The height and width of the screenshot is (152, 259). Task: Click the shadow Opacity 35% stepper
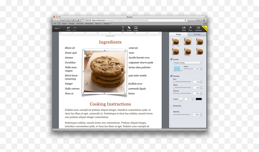click(x=201, y=93)
